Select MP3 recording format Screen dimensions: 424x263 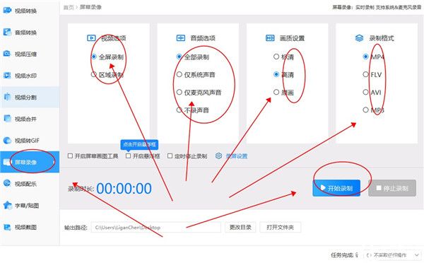tap(373, 110)
